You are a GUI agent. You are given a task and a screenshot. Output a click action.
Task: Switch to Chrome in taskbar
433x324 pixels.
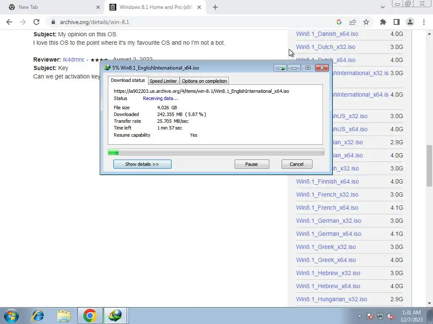click(90, 316)
